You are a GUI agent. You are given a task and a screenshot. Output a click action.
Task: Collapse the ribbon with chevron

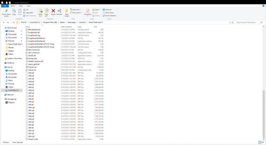tap(260, 6)
